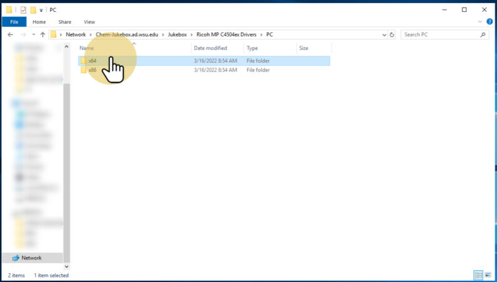Open the recent locations dropdown arrow
This screenshot has height=282, width=497.
coord(33,34)
